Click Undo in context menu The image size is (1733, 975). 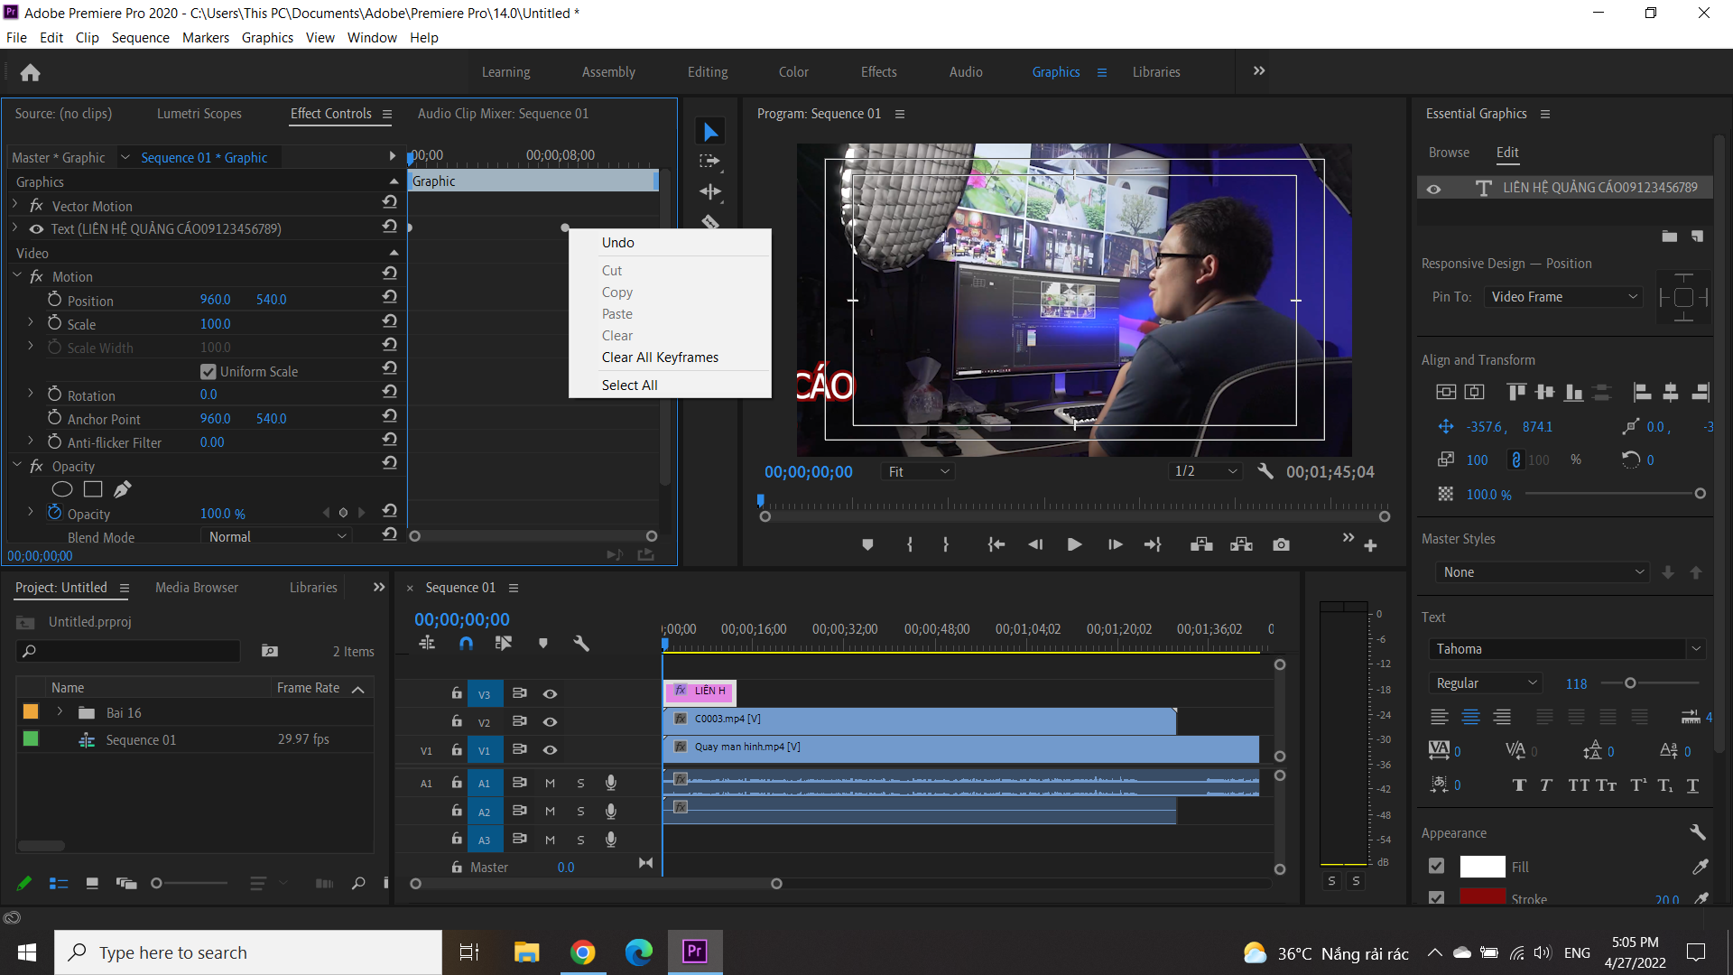click(x=618, y=243)
